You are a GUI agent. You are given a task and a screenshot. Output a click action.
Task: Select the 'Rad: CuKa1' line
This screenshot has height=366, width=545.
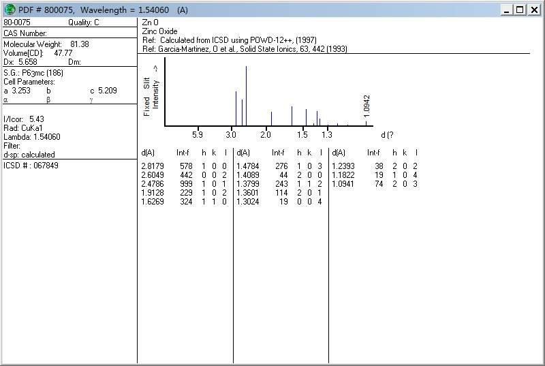(23, 128)
